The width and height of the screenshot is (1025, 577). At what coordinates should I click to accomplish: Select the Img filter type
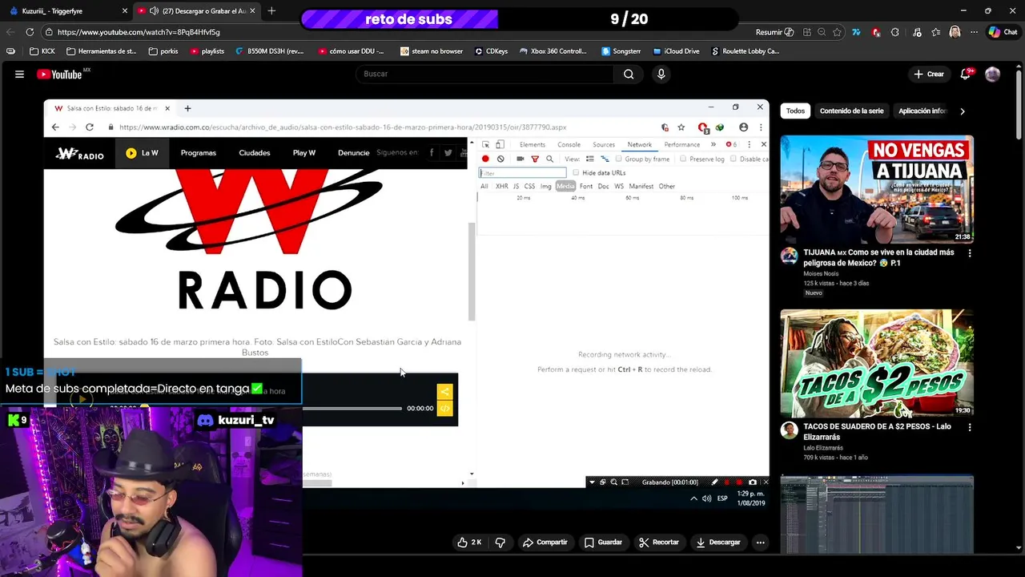(545, 186)
